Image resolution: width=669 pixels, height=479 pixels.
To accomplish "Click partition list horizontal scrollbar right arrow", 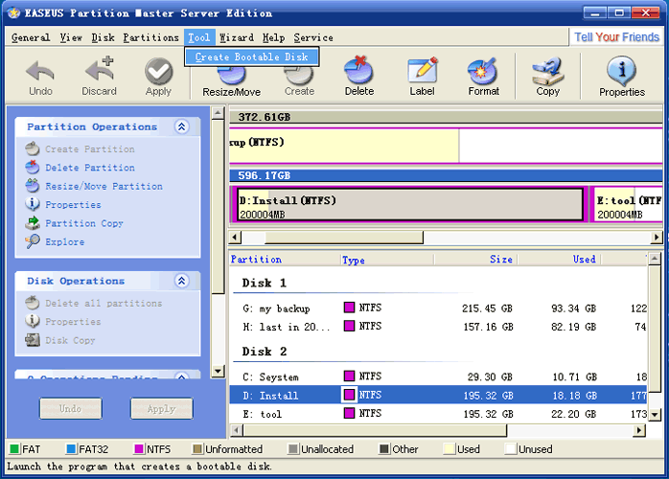I will pos(638,430).
